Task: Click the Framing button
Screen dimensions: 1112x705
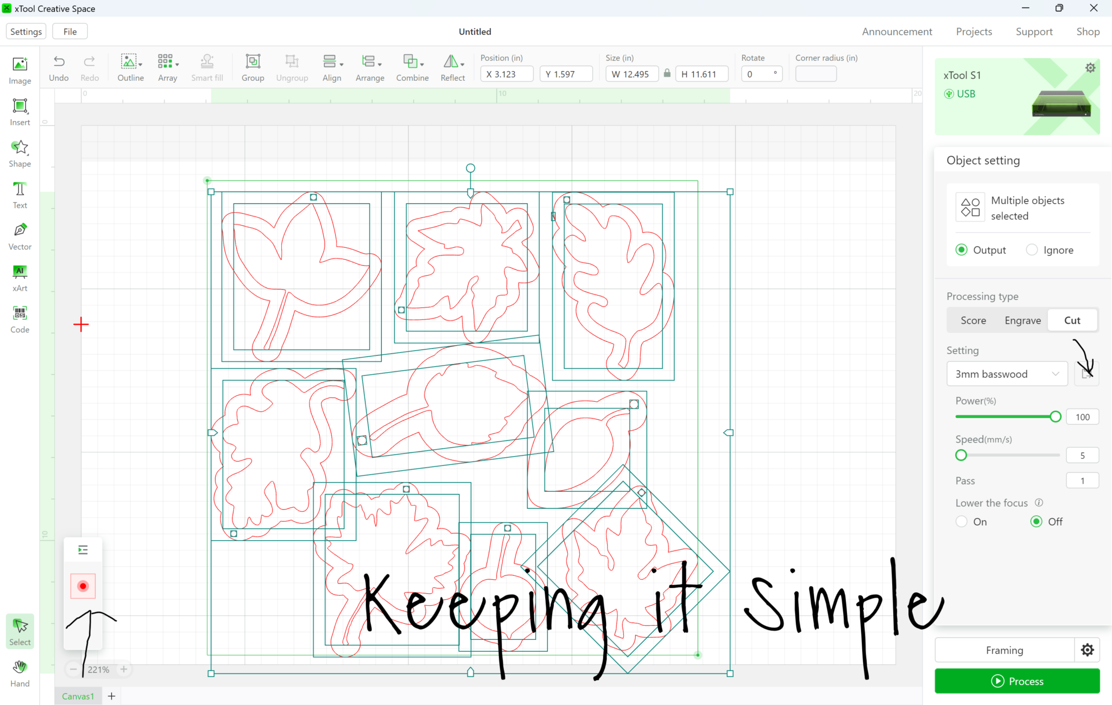Action: pos(1004,650)
